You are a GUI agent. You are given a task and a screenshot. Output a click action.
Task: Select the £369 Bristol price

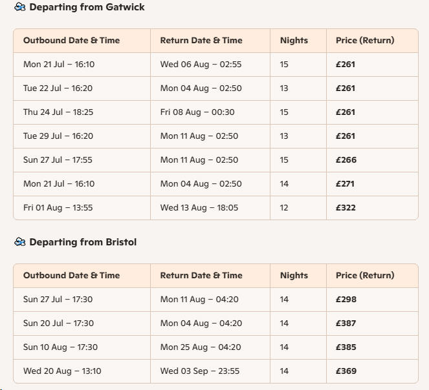(346, 371)
